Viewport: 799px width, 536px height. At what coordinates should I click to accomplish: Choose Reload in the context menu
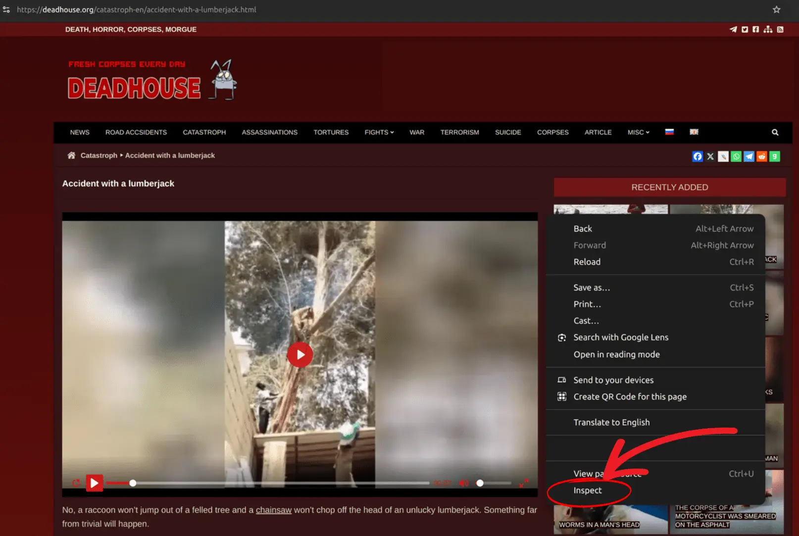(x=655, y=262)
